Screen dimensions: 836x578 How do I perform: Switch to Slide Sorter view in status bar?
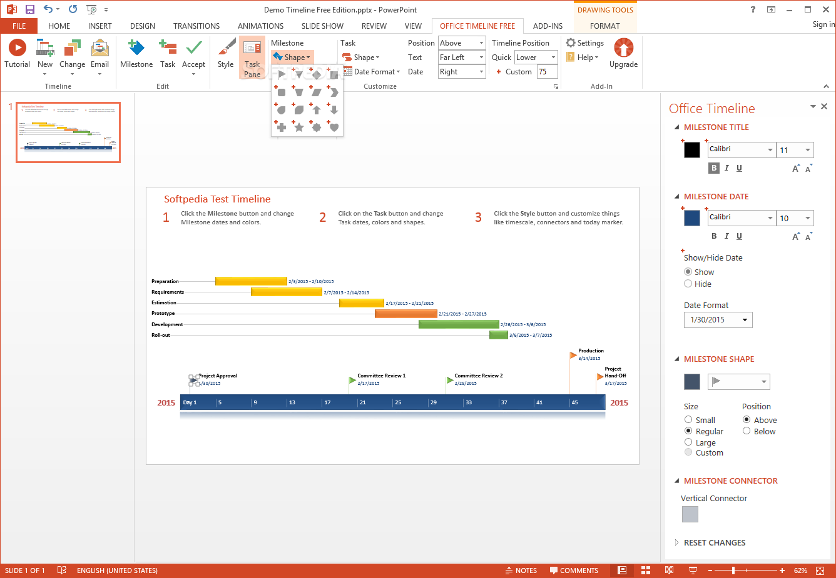click(645, 570)
